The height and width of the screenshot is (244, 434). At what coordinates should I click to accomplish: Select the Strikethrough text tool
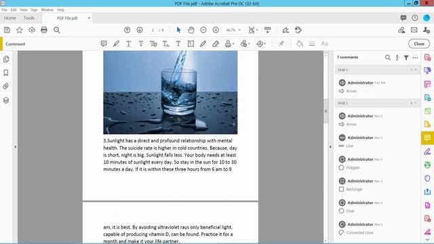click(x=141, y=43)
